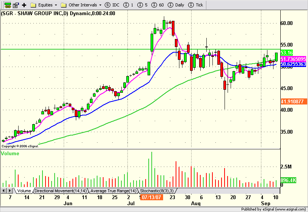Click the blue 50.6255363 moving average value

point(293,64)
